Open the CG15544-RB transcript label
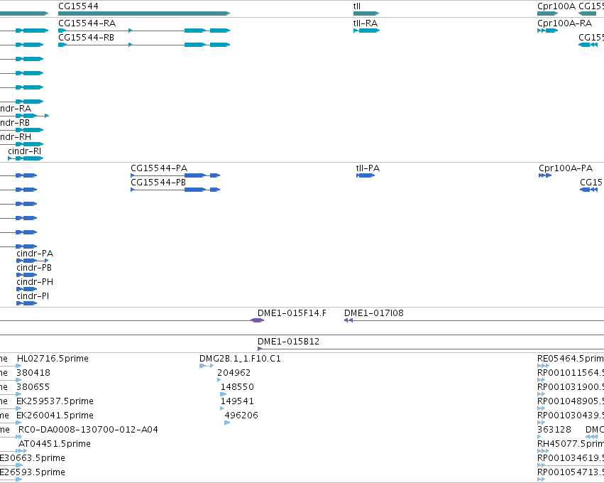 point(87,38)
